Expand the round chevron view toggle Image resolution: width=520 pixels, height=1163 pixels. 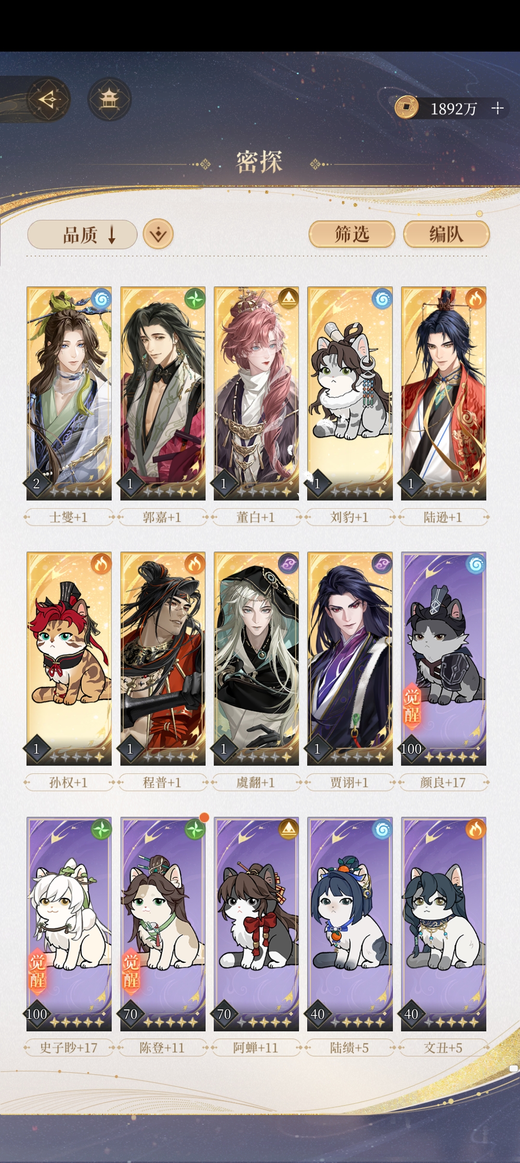pos(158,234)
